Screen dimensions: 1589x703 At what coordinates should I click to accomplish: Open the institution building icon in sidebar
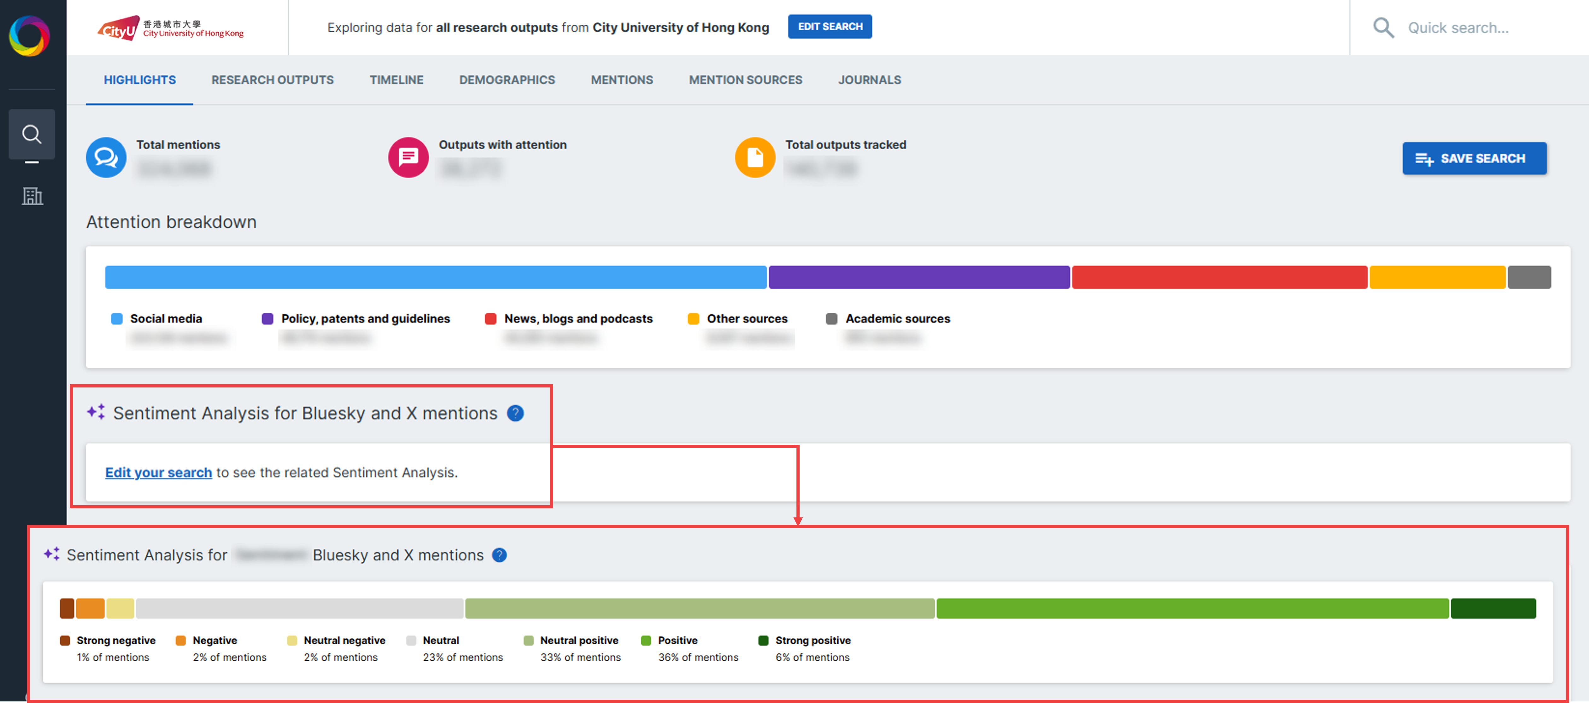(32, 196)
